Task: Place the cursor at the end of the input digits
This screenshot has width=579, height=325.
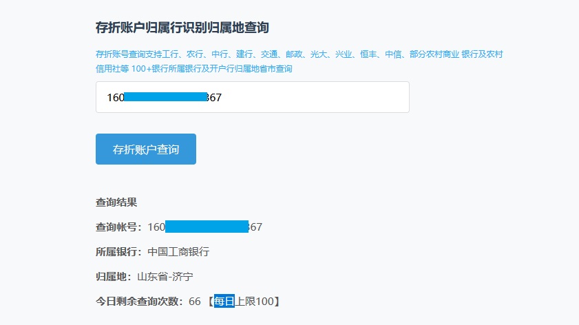Action: (222, 97)
